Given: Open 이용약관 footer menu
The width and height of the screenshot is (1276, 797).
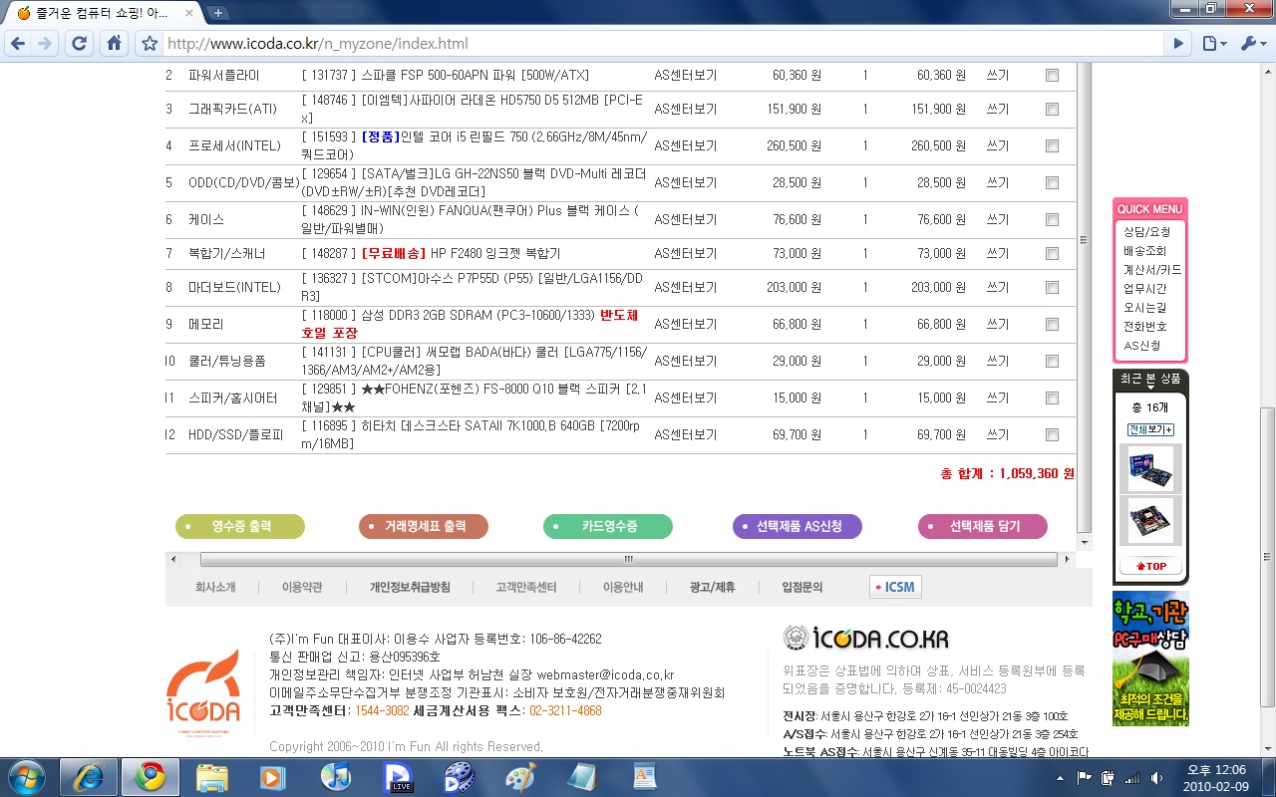Looking at the screenshot, I should (x=302, y=588).
